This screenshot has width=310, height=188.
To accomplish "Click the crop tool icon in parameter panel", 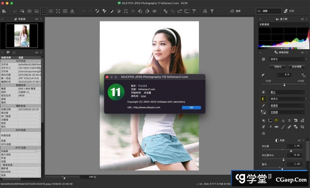I will (x=302, y=127).
